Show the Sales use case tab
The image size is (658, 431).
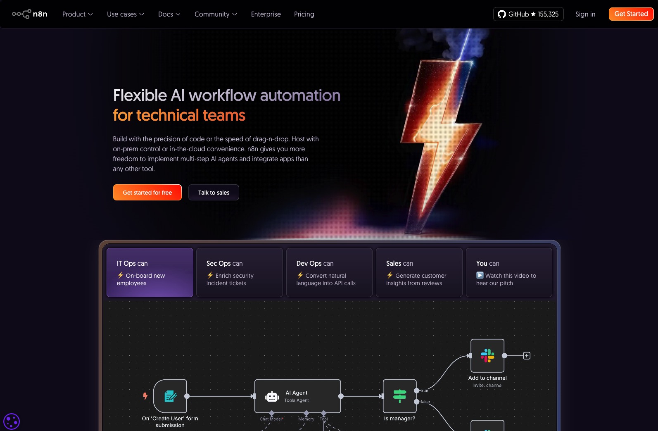click(x=419, y=272)
